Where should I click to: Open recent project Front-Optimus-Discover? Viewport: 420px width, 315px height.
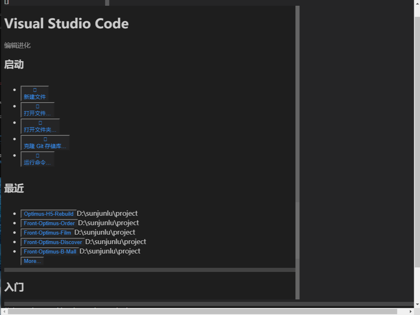click(x=53, y=242)
